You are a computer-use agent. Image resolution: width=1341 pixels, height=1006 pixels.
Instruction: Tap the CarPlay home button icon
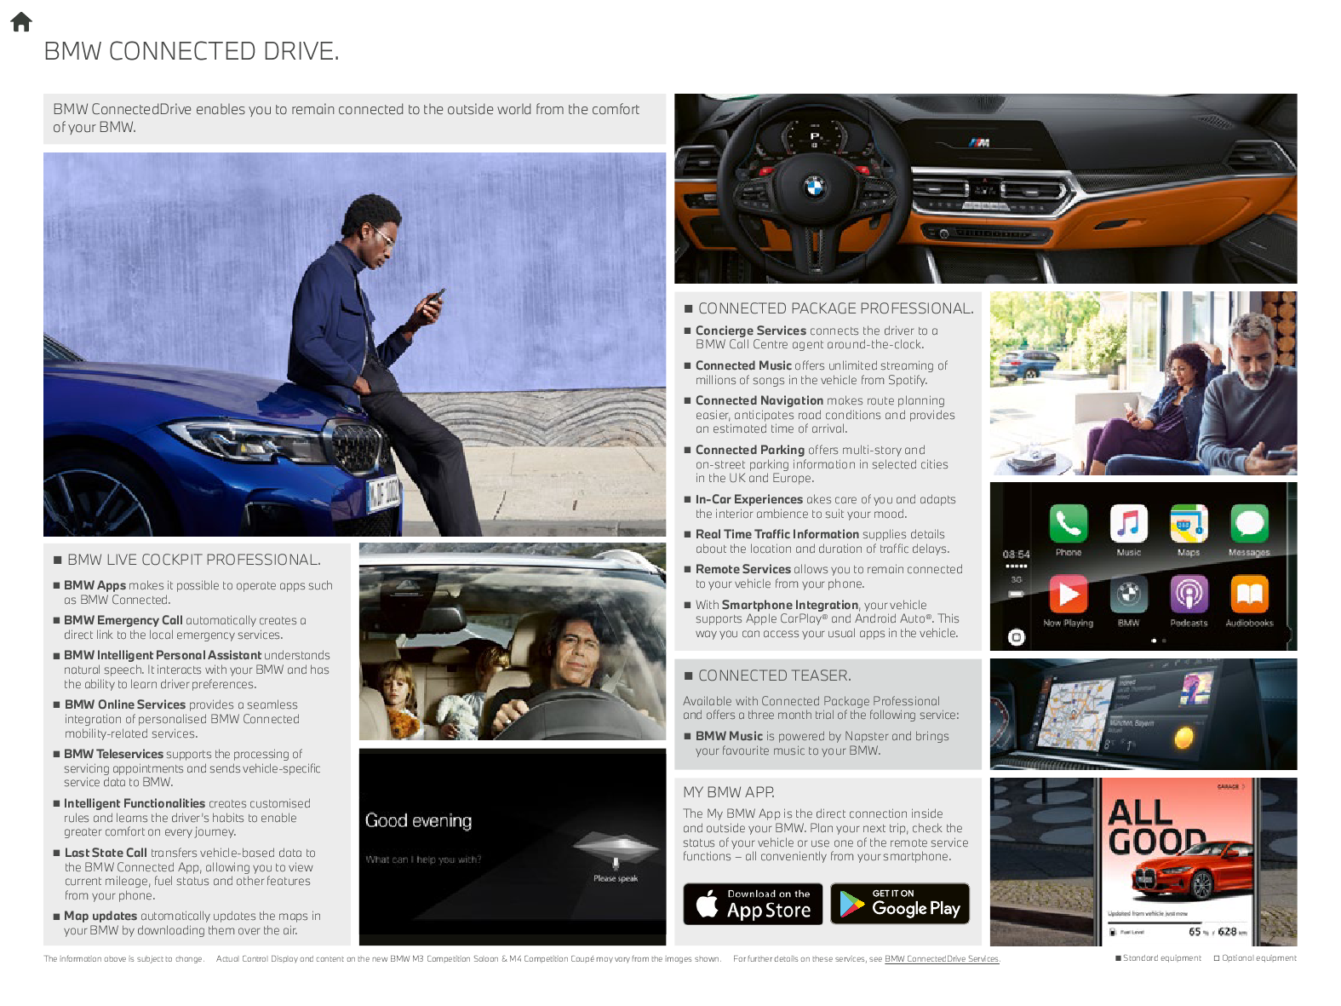coord(1017,636)
